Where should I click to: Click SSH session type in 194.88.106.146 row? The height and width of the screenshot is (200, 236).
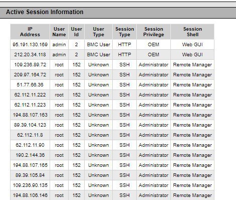[125, 195]
